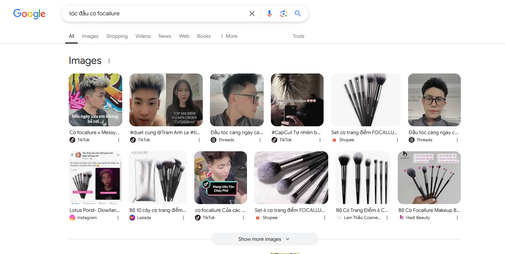Open three-dot menu for Hadi Beauty result

click(x=457, y=218)
